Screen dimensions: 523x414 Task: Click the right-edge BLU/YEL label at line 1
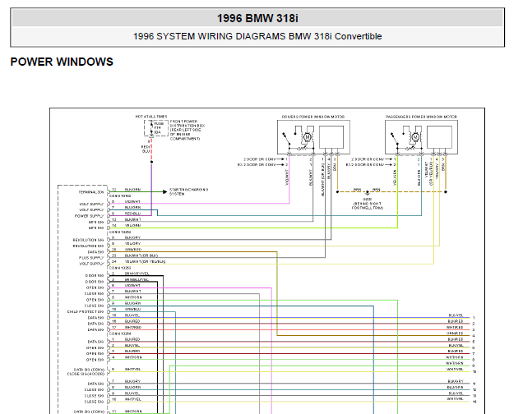point(456,315)
